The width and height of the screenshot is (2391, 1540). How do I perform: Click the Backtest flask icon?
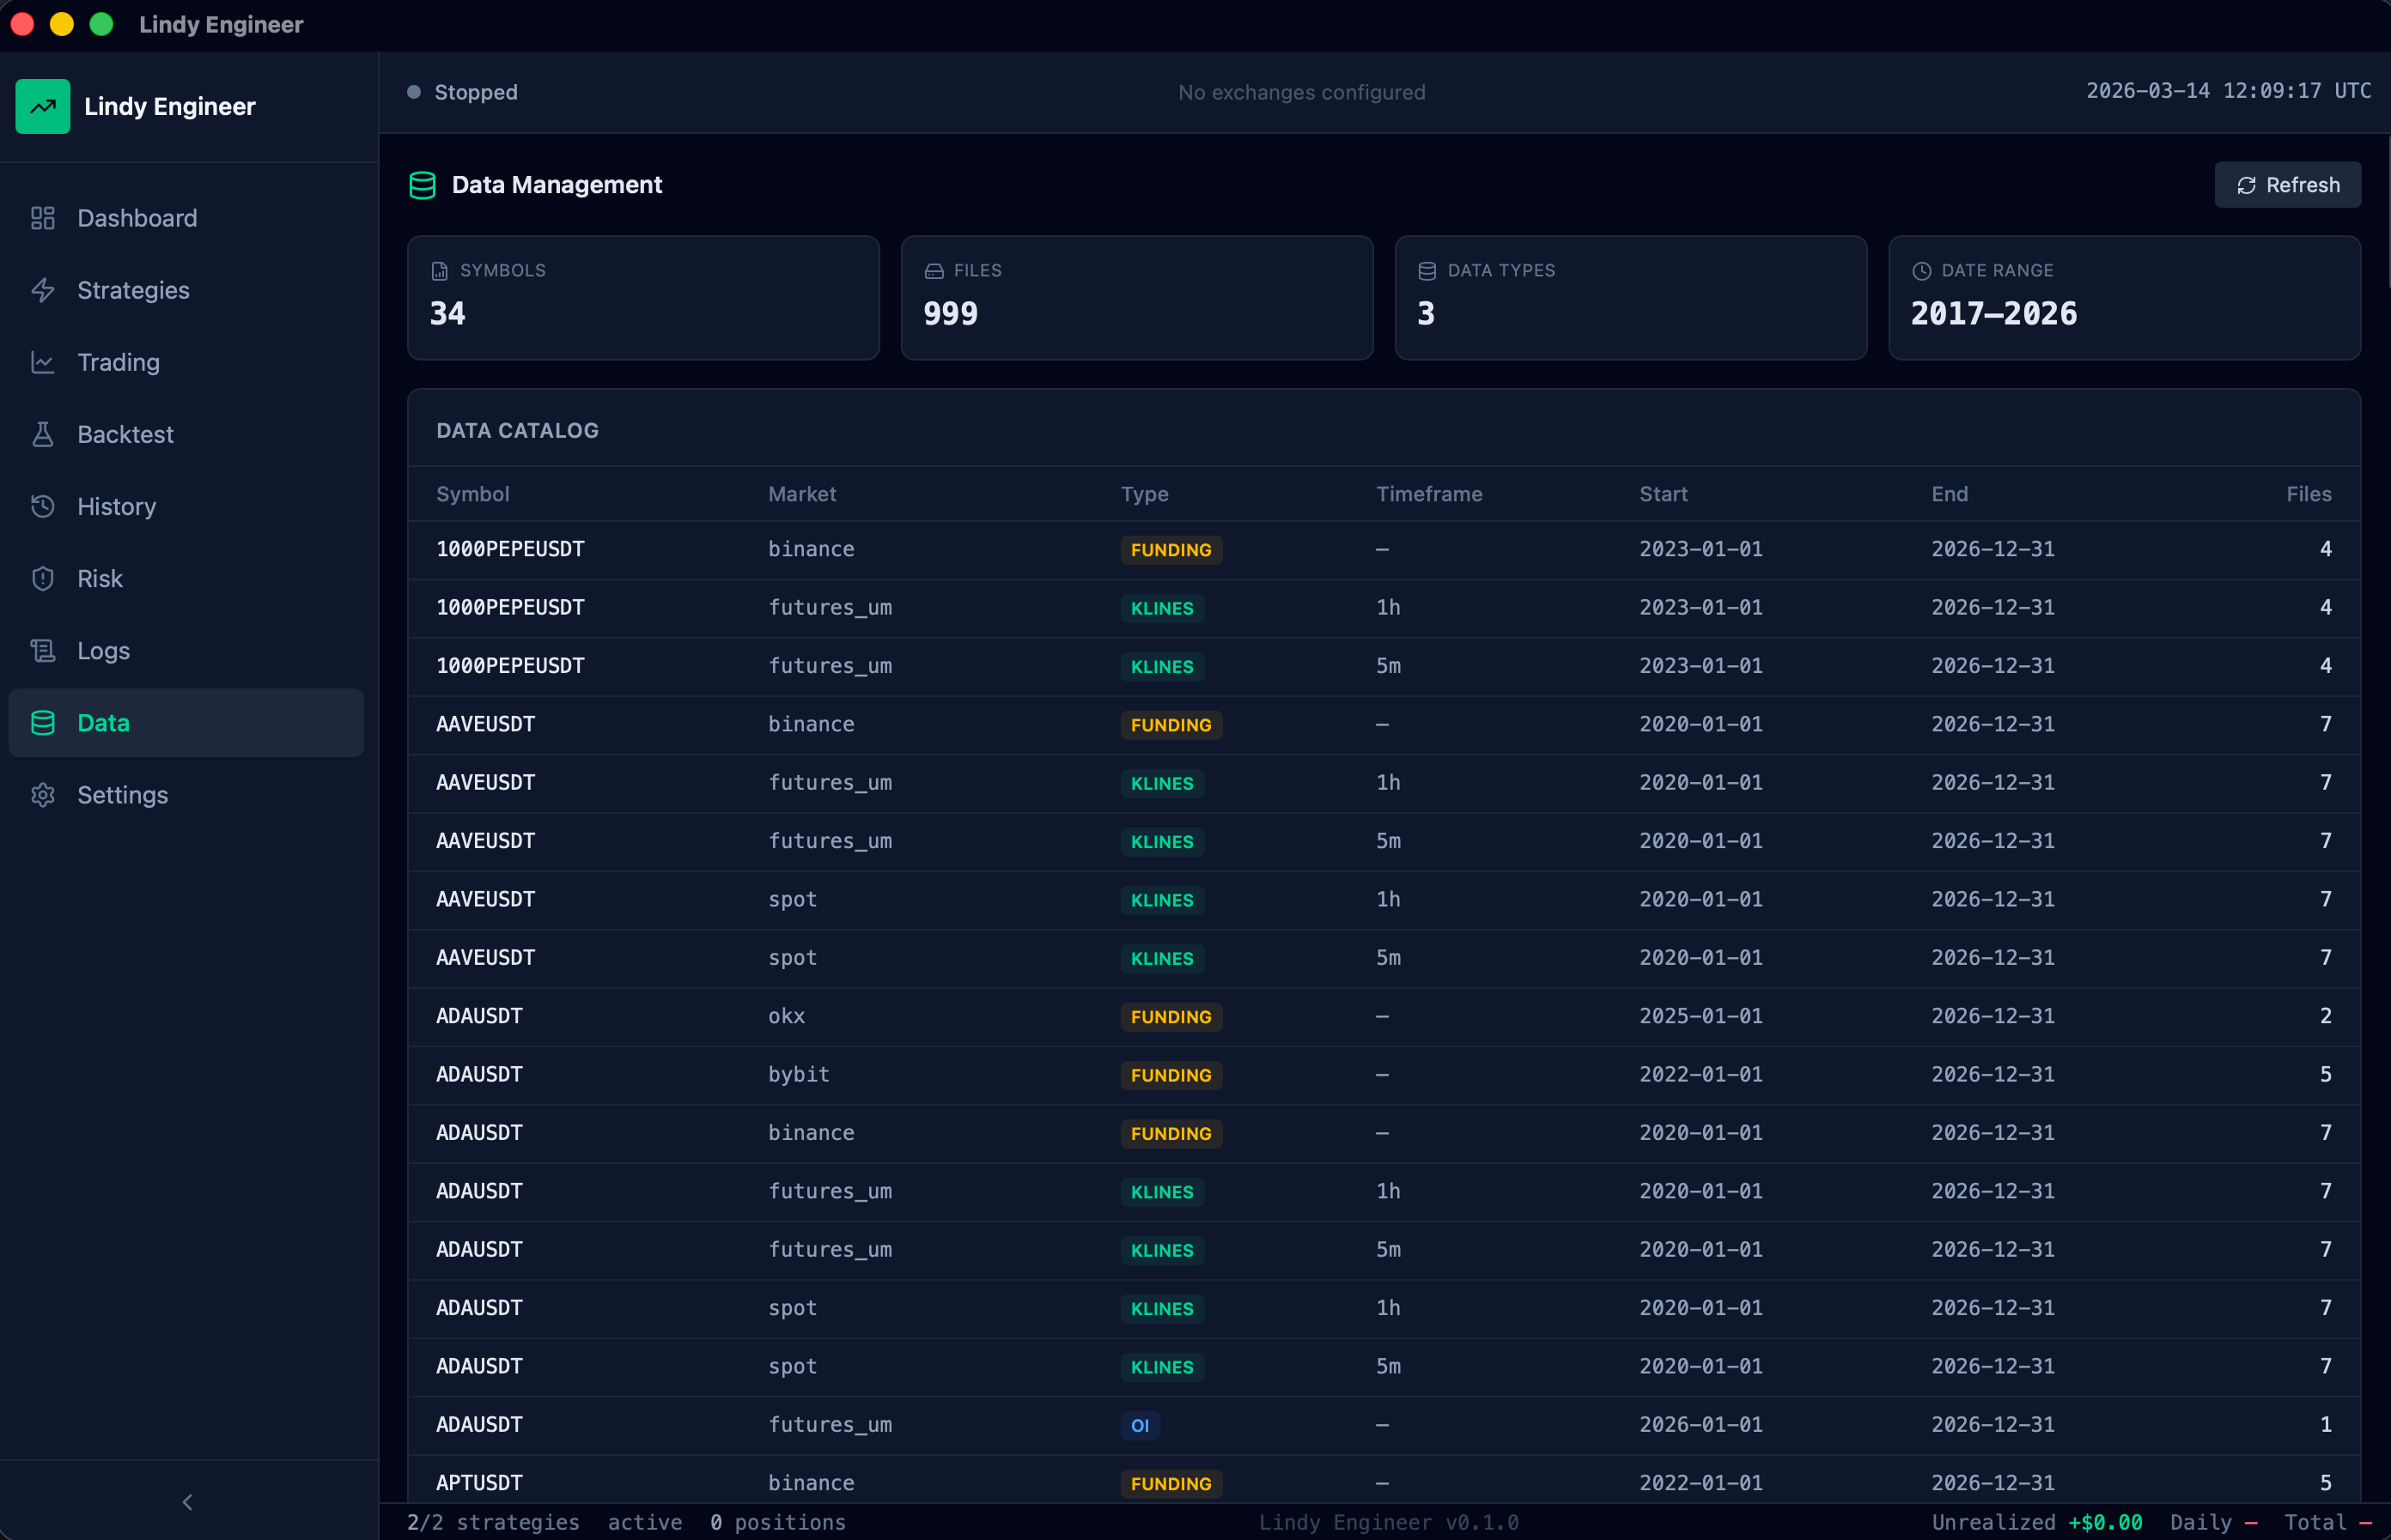[x=42, y=434]
